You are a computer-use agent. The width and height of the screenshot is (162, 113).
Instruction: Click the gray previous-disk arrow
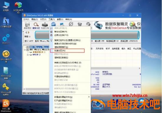(26, 32)
